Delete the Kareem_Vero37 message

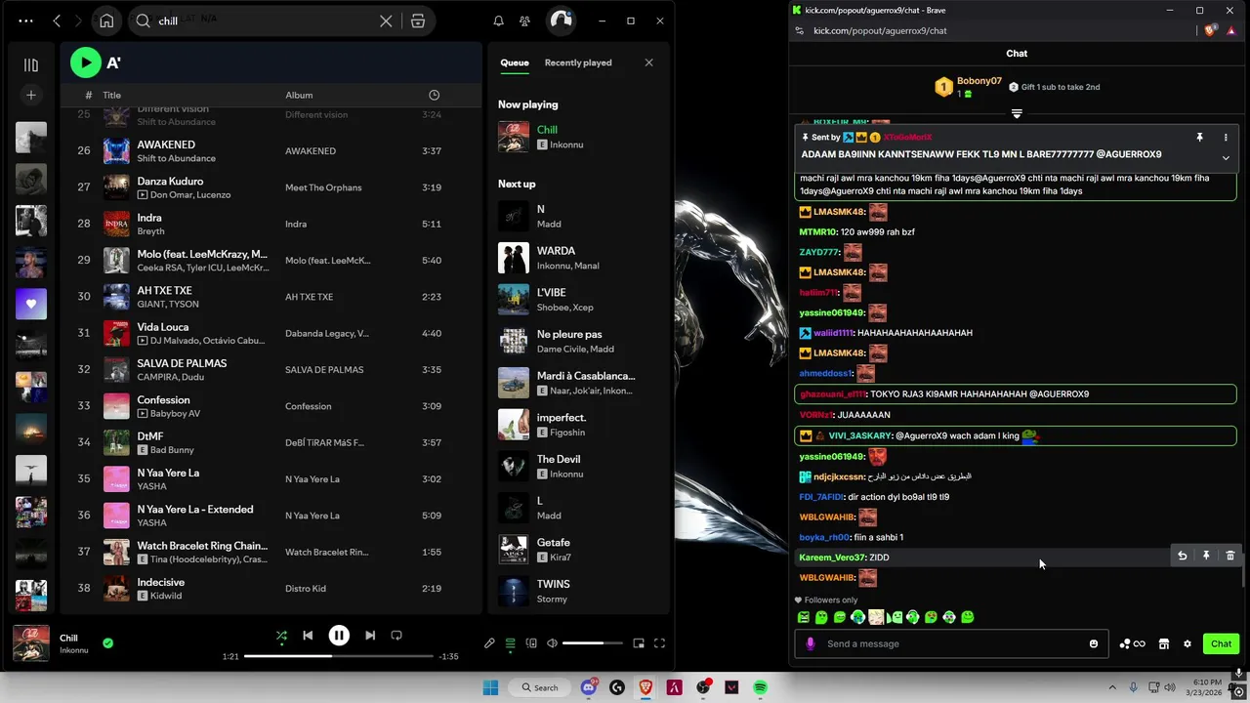pos(1230,556)
